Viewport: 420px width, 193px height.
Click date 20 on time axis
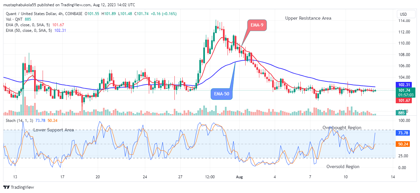(x=98, y=177)
